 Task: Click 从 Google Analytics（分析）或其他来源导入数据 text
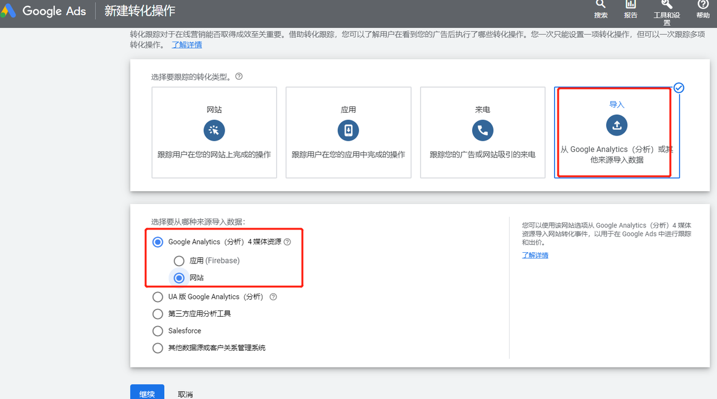click(x=617, y=155)
